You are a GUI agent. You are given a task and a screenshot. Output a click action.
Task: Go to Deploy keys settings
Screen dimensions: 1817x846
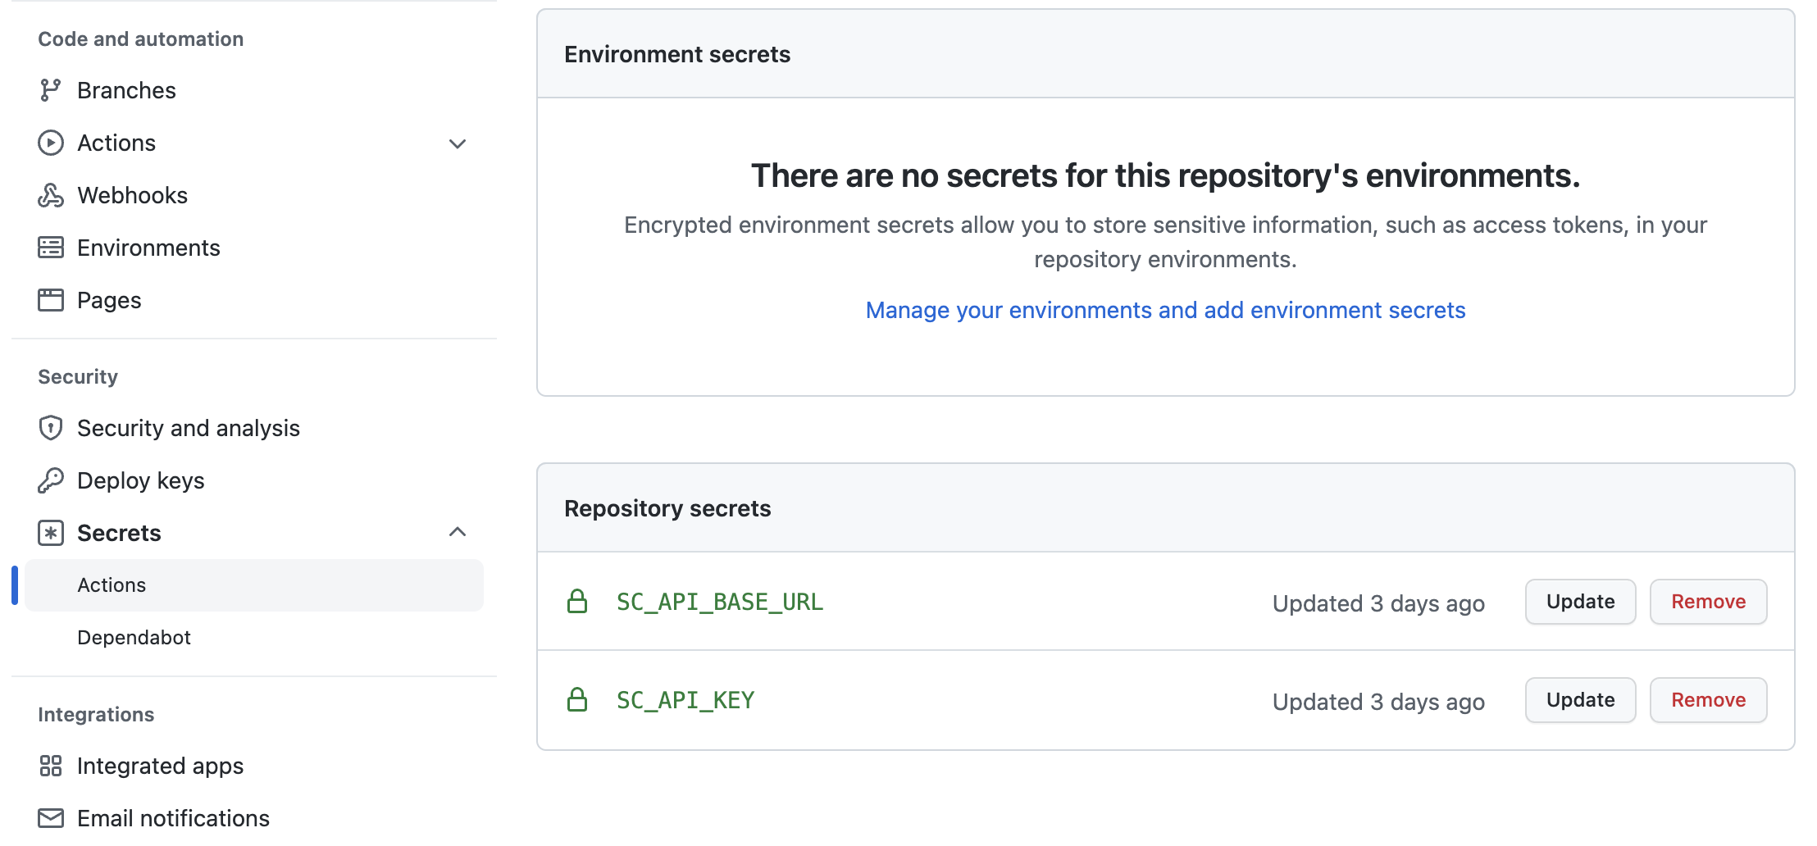[x=141, y=480]
